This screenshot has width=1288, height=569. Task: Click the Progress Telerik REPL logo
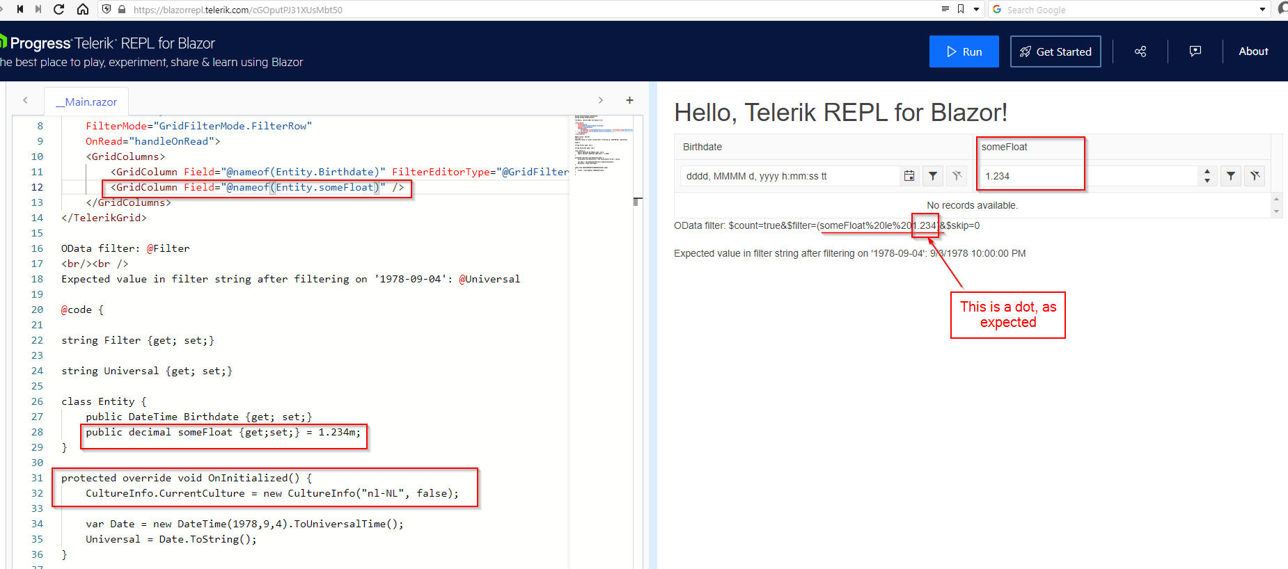coord(108,43)
